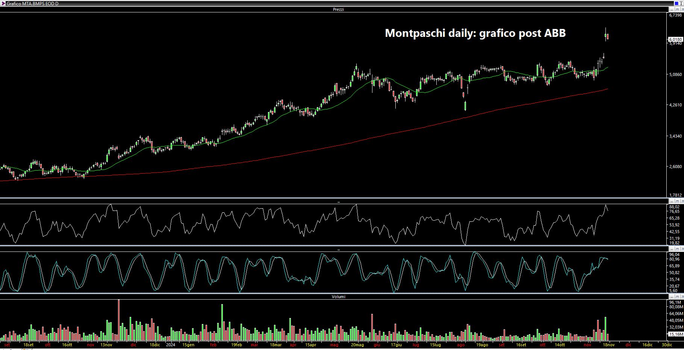Click the 48,05M volume scale value
The width and height of the screenshot is (684, 350).
676,320
